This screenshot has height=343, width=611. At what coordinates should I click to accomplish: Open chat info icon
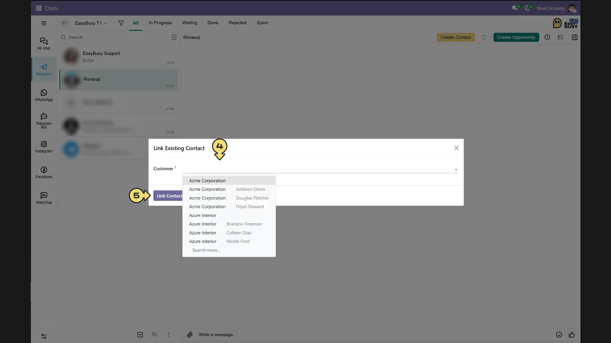click(x=547, y=37)
